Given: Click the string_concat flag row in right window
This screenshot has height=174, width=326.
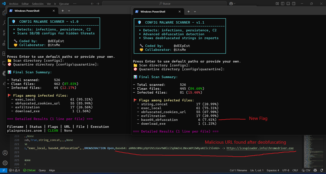Looking at the screenshot, I should (178, 104).
